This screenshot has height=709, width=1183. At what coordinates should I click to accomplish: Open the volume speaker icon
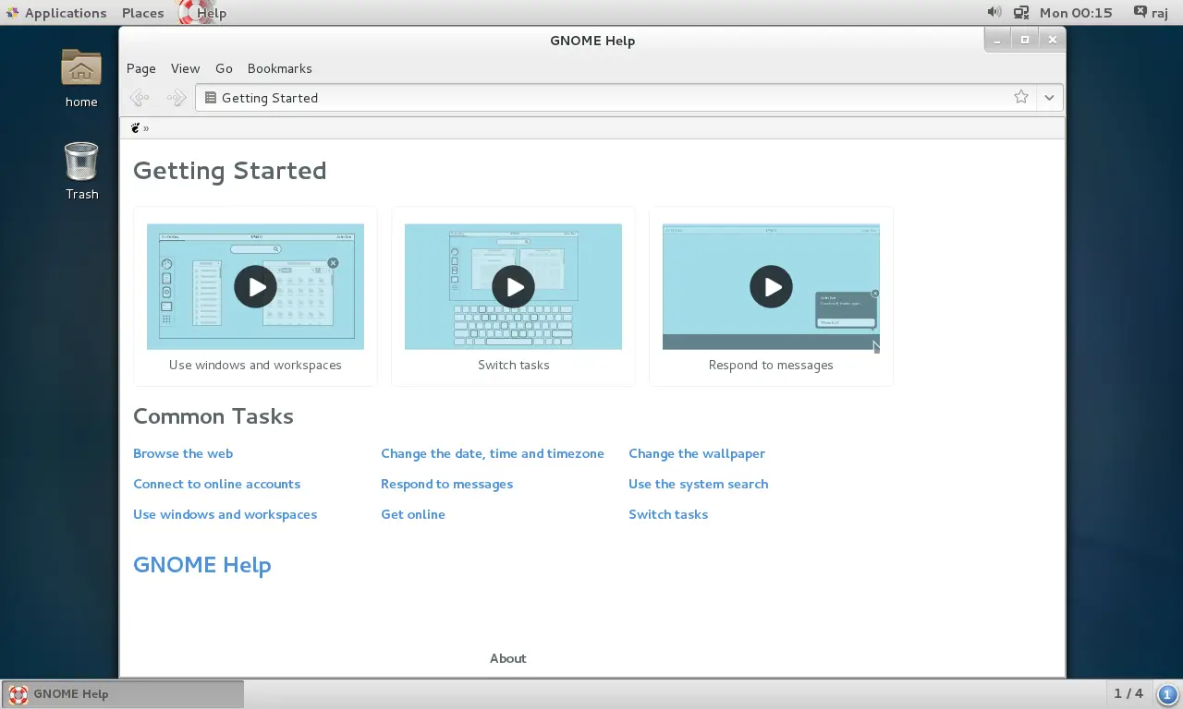coord(994,12)
